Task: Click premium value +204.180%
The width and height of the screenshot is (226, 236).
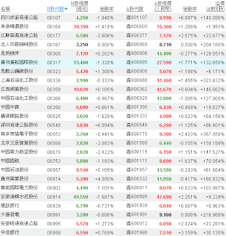Action: pos(212,44)
